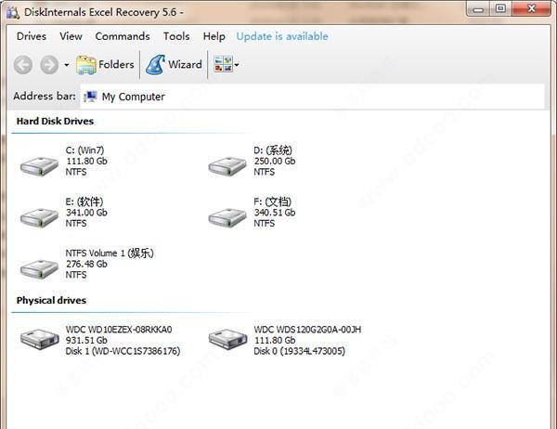Select the WDC WD10EZEX physical drive icon
This screenshot has height=429, width=557.
[39, 339]
